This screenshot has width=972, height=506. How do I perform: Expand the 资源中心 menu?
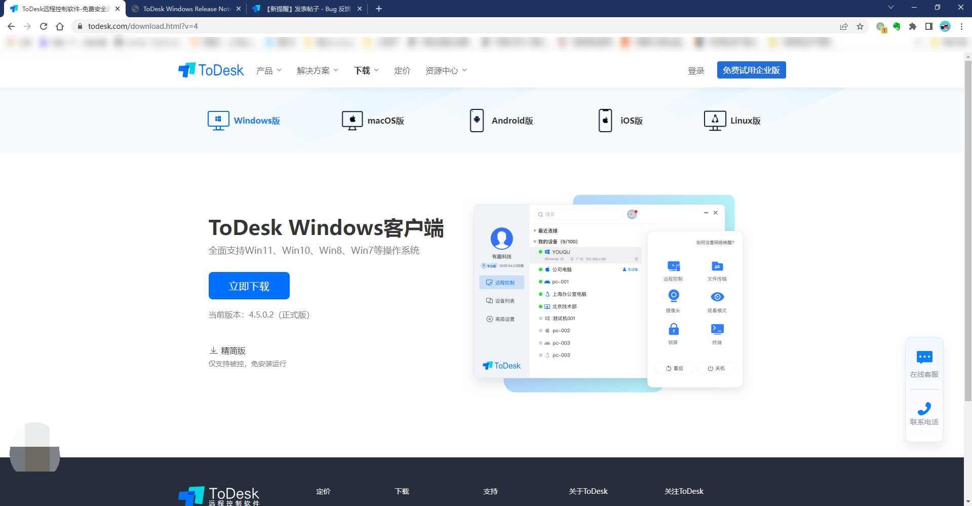446,70
